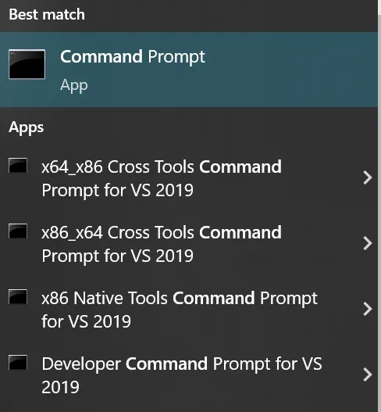Click the x86 Native Tools terminal icon
This screenshot has width=381, height=412.
pyautogui.click(x=18, y=297)
